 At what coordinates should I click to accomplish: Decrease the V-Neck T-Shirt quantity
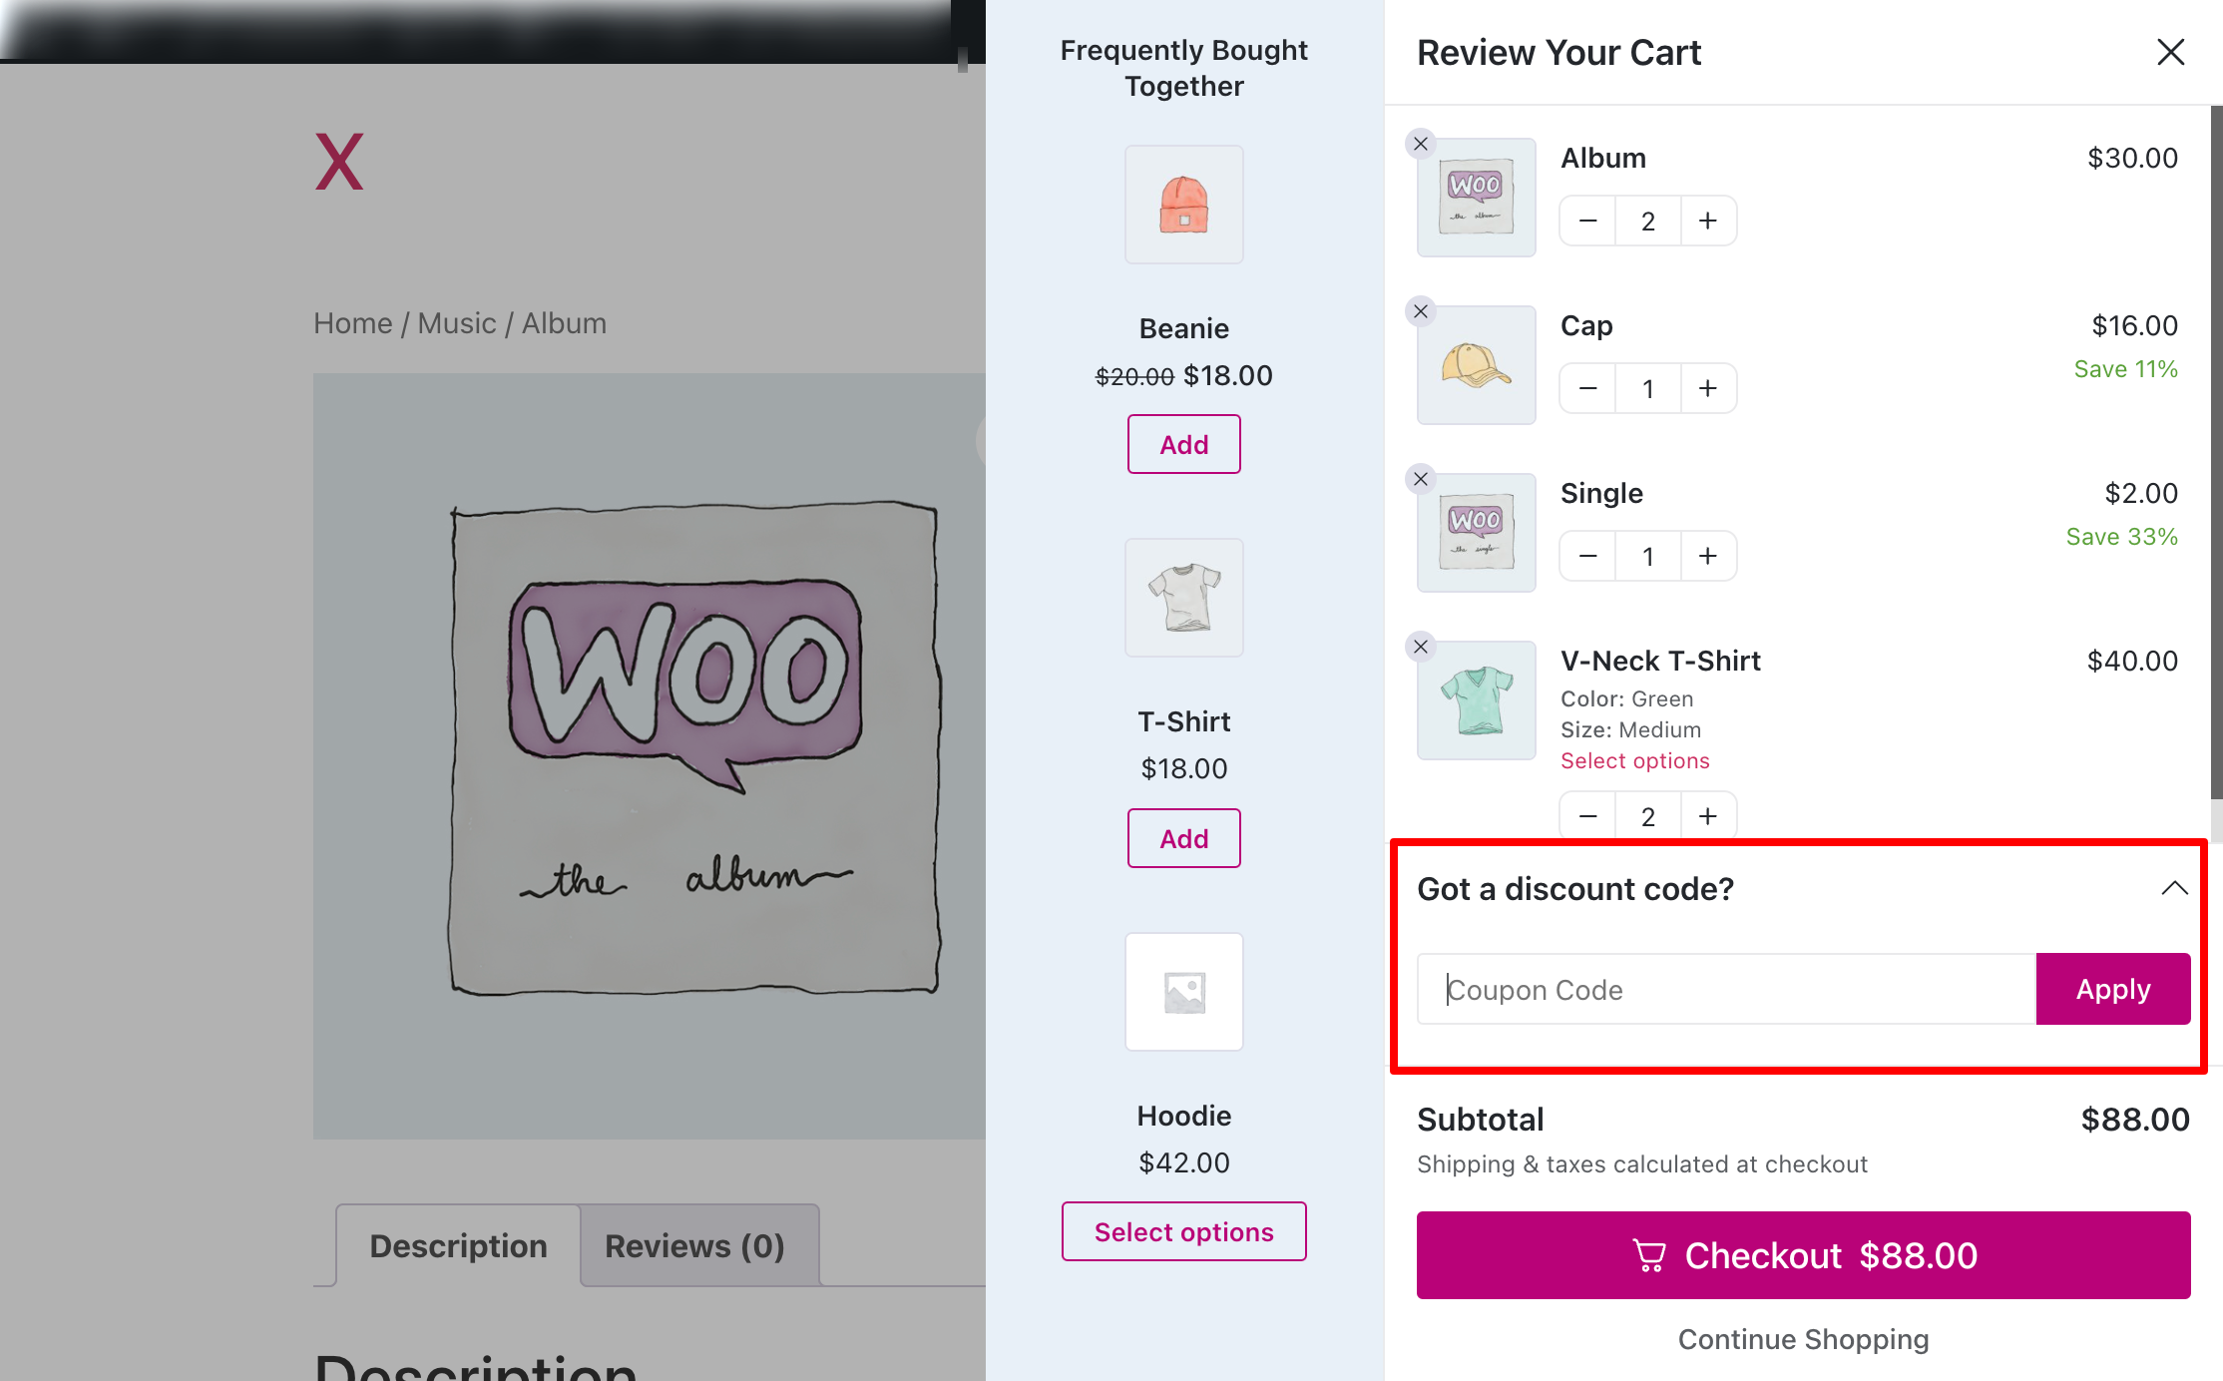point(1586,815)
